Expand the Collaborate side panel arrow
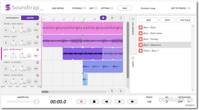The width and height of the screenshot is (199, 110). 133,19
